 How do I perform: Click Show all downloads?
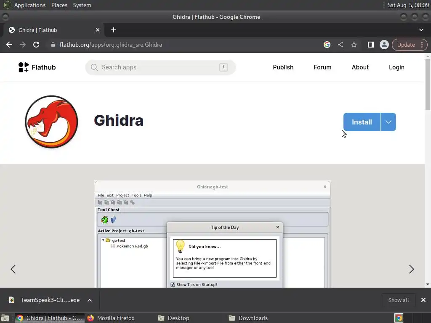pyautogui.click(x=398, y=300)
